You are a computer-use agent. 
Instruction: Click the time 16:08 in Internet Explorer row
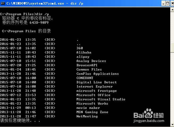[31, 87]
